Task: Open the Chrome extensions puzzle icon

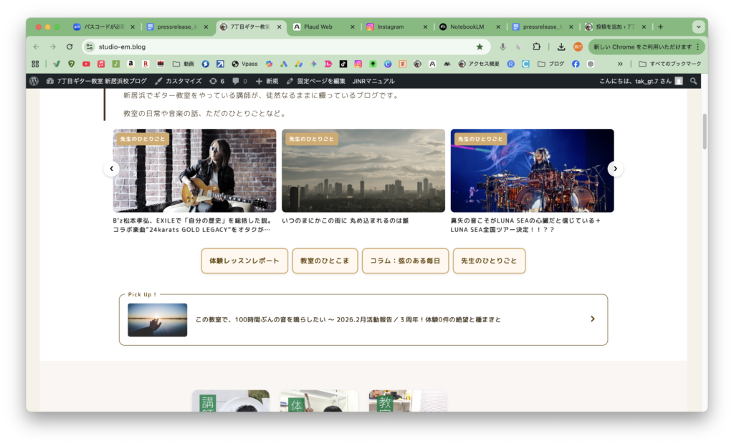Action: click(536, 47)
